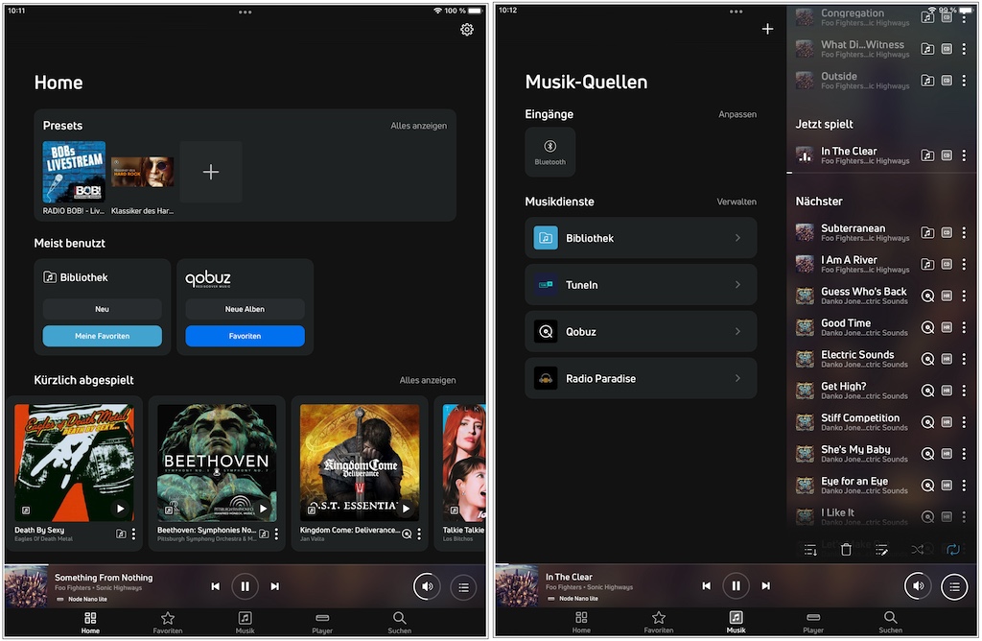Customize inputs via Anpassen
Viewport: 982px width, 641px height.
pyautogui.click(x=737, y=114)
